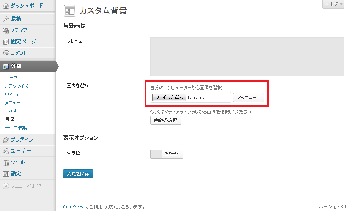Image resolution: width=349 pixels, height=211 pixels.
Task: Expand the ヘルプ help dropdown
Action: pos(334,4)
